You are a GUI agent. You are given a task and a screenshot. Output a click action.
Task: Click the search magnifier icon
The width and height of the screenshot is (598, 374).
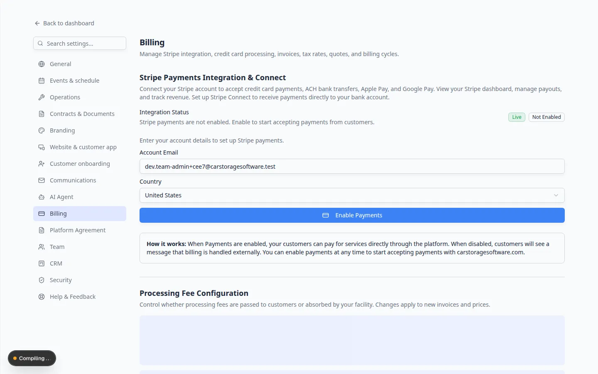coord(40,43)
